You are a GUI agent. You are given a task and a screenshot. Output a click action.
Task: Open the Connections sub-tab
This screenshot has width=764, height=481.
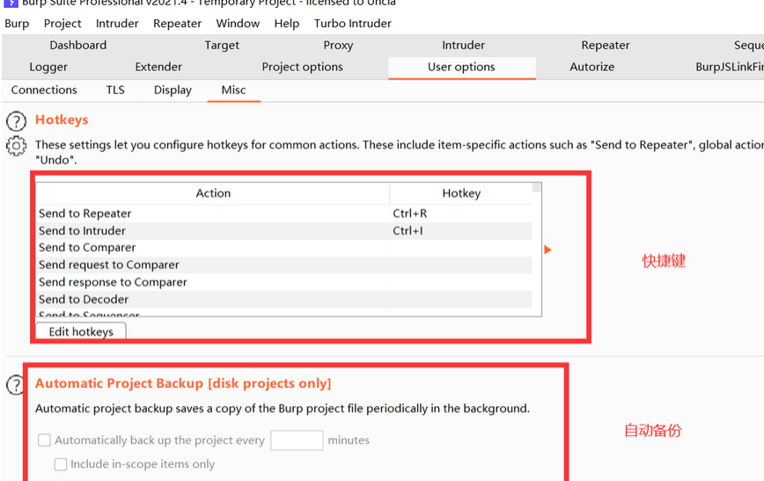point(44,90)
